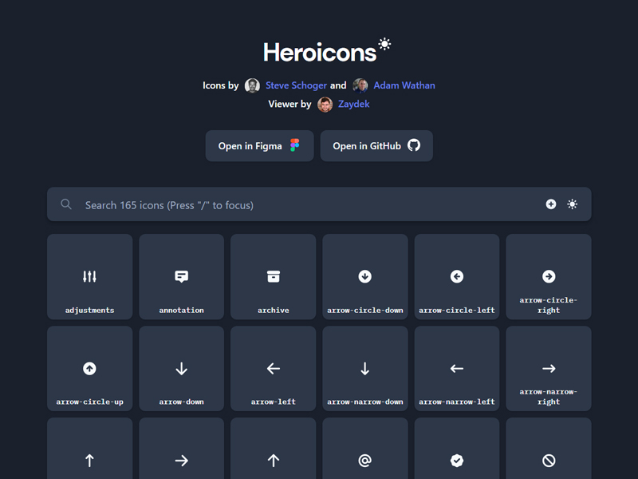Select the annotation icon
638x479 pixels.
click(x=181, y=276)
